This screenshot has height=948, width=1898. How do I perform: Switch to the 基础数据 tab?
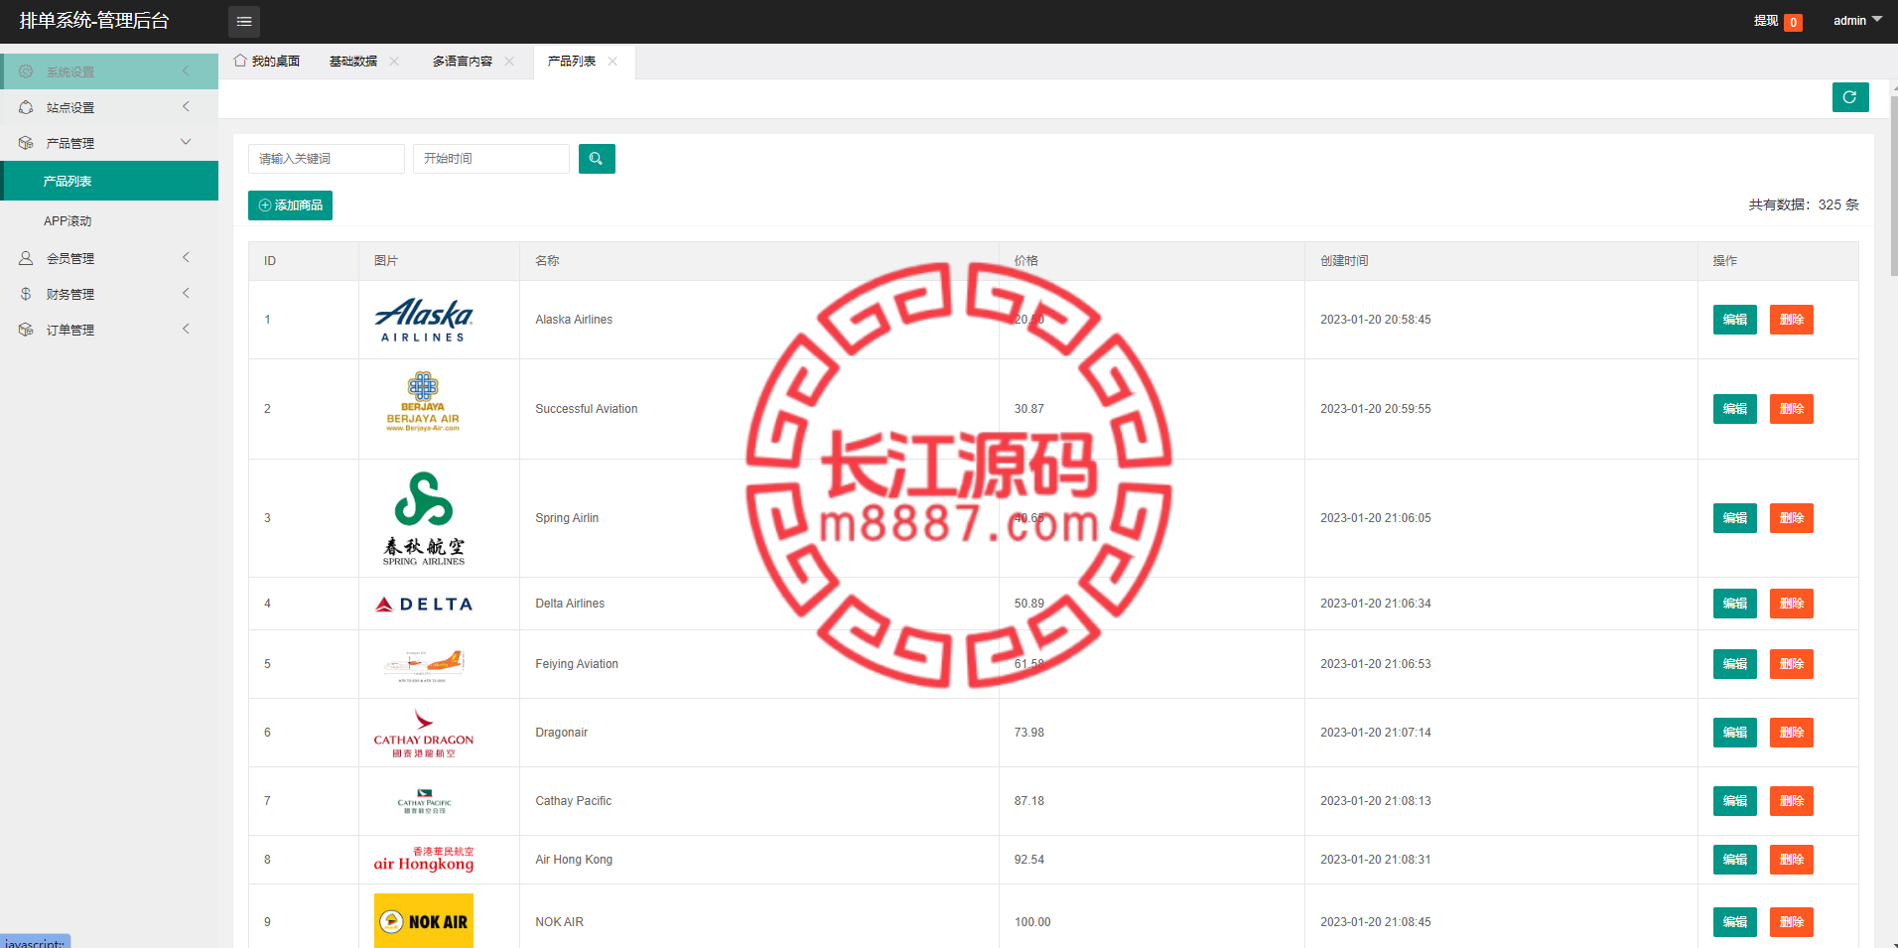(x=353, y=62)
